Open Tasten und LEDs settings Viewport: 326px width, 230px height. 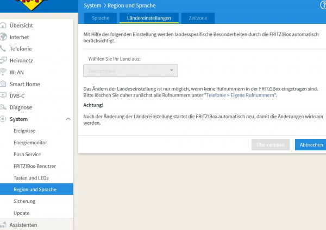31,178
